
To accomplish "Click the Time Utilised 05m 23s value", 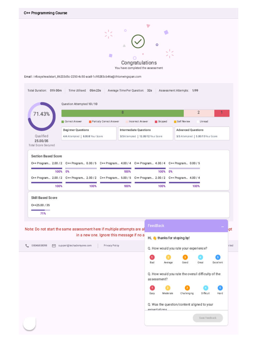I will tap(95, 90).
